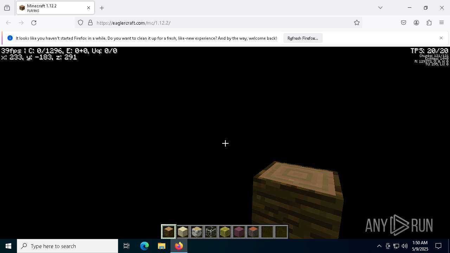
Task: Open Firefox application hamburger menu
Action: coord(442,23)
